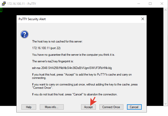
Task: Minimize the PuTTY terminal window
Action: [139, 4]
